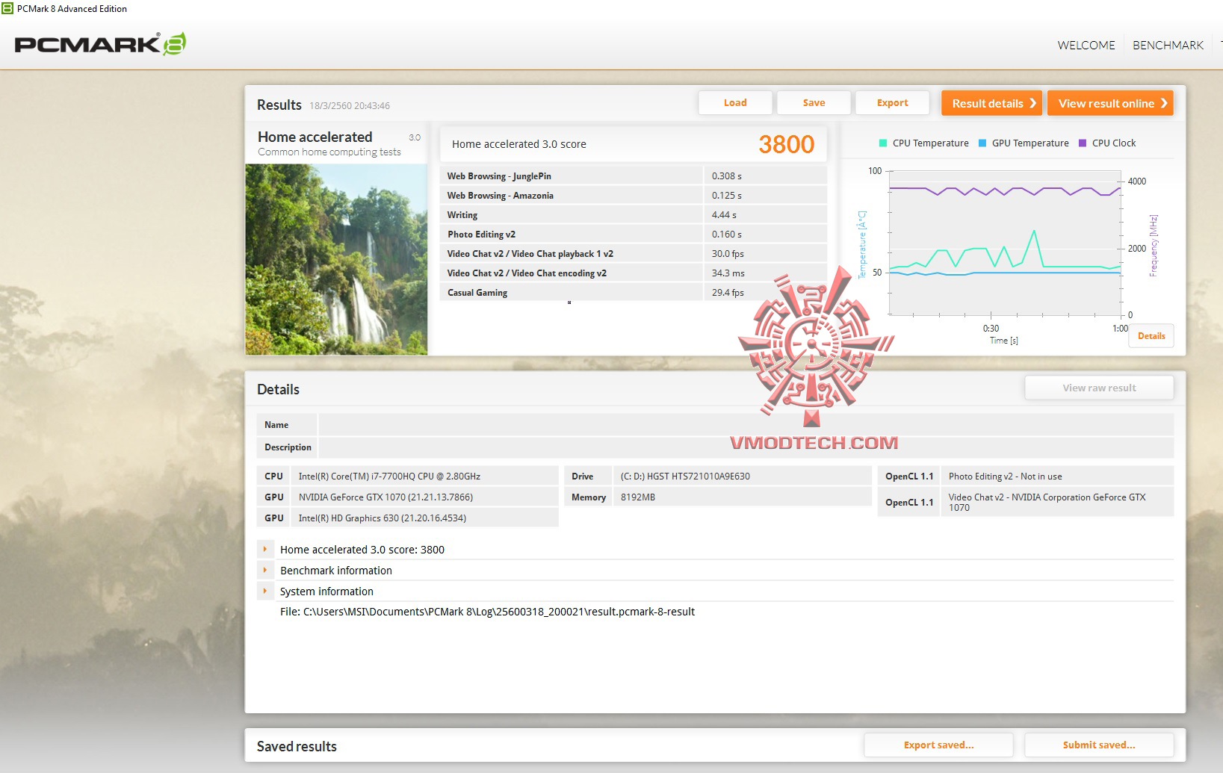Image resolution: width=1223 pixels, height=773 pixels.
Task: Click Export saved... button
Action: pos(938,745)
